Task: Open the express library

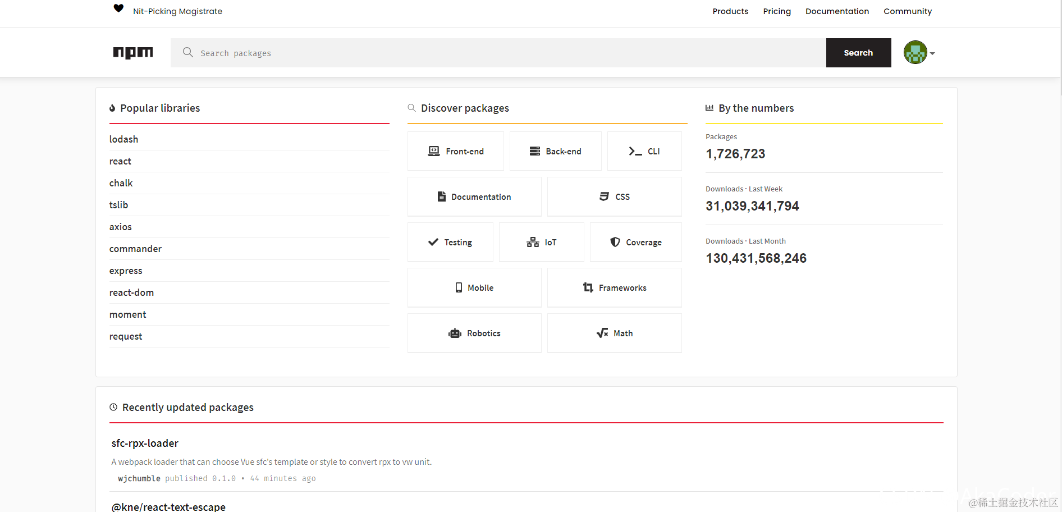Action: pos(126,271)
